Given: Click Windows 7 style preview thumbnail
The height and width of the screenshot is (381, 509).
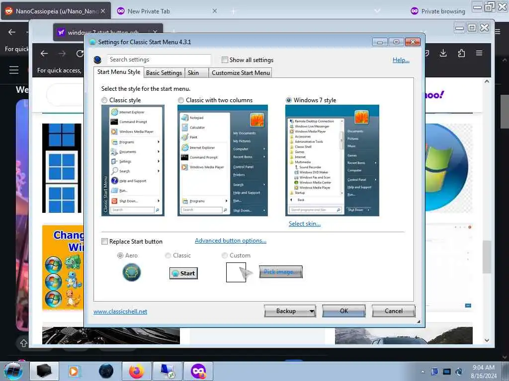Looking at the screenshot, I should pos(332,160).
